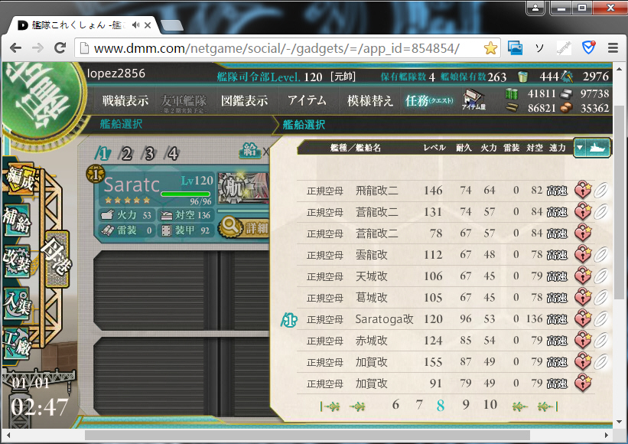
Task: Click the address bar URL field
Action: pyautogui.click(x=276, y=48)
